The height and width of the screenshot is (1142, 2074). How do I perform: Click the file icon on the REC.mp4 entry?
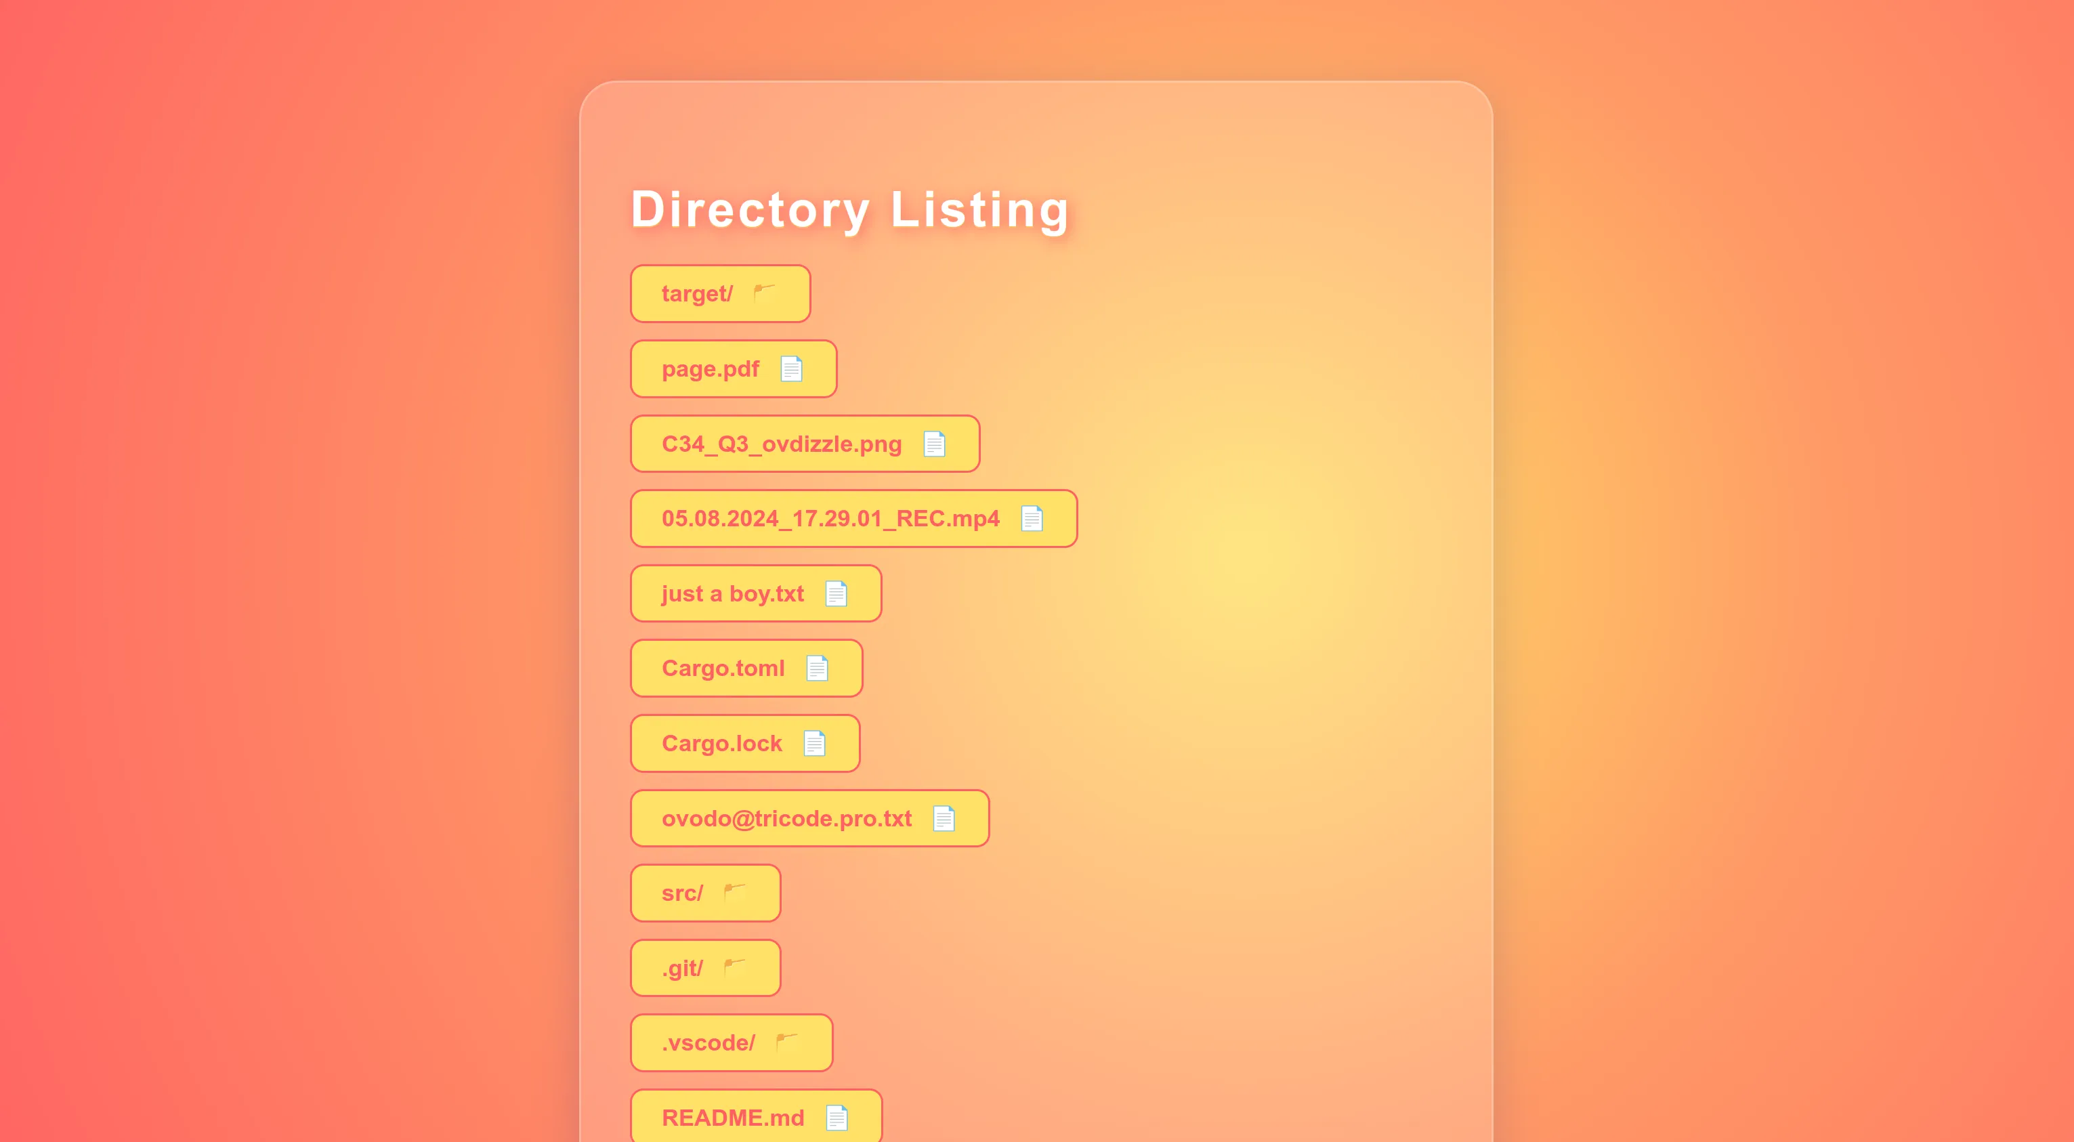coord(1032,519)
